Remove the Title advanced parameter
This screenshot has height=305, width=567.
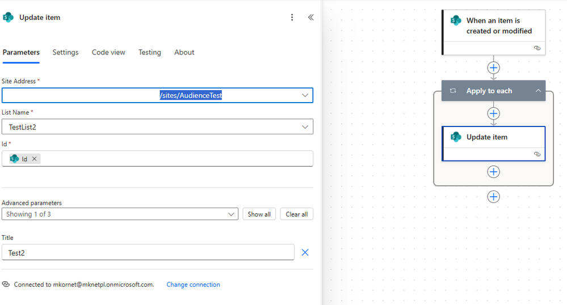pos(305,252)
